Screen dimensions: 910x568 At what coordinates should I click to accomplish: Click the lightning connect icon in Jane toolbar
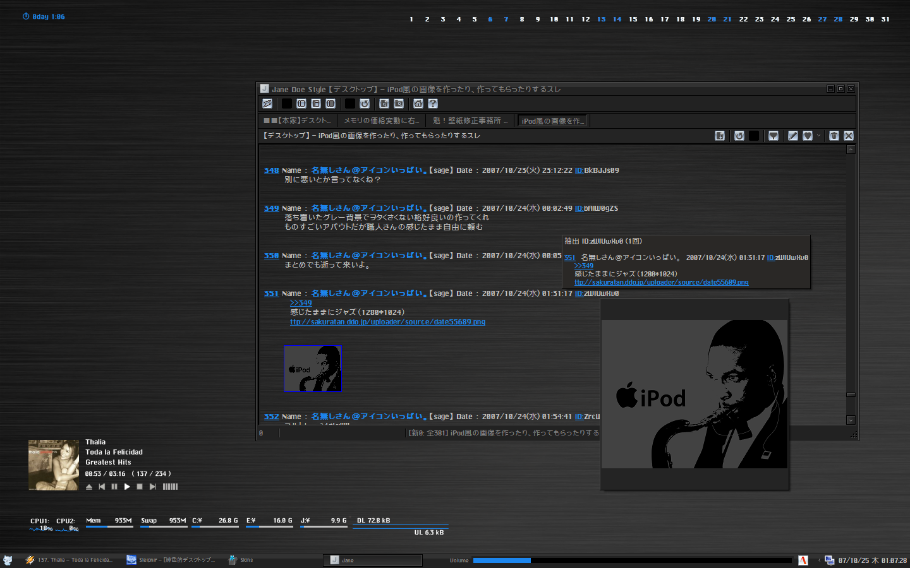pos(267,104)
